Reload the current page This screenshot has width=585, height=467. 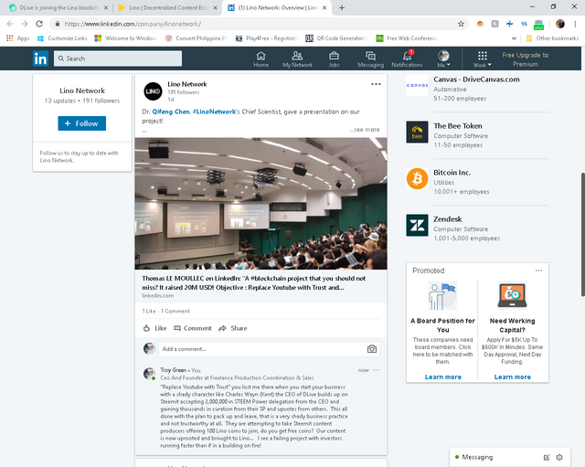tap(39, 24)
